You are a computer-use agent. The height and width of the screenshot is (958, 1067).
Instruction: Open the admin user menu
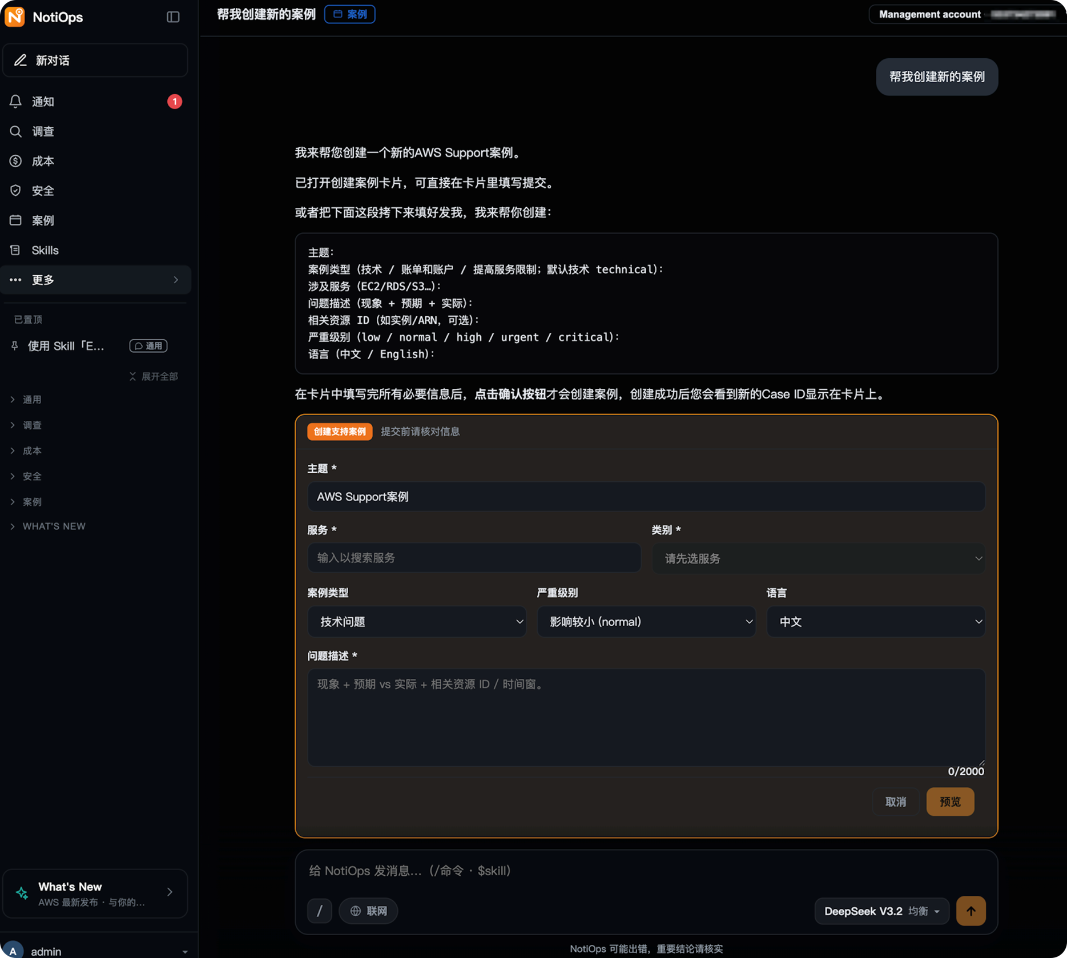[x=98, y=951]
